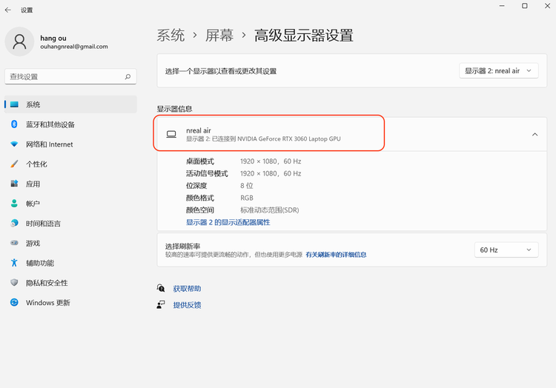
Task: Click the Windows 更新 icon
Action: pos(14,303)
